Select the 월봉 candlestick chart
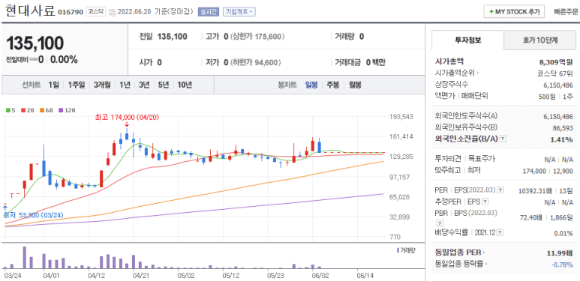 pos(355,85)
